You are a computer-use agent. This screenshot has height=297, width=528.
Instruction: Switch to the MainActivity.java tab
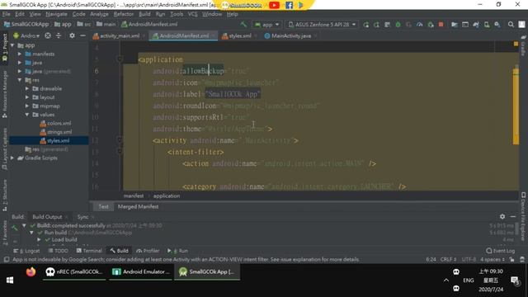coord(290,35)
